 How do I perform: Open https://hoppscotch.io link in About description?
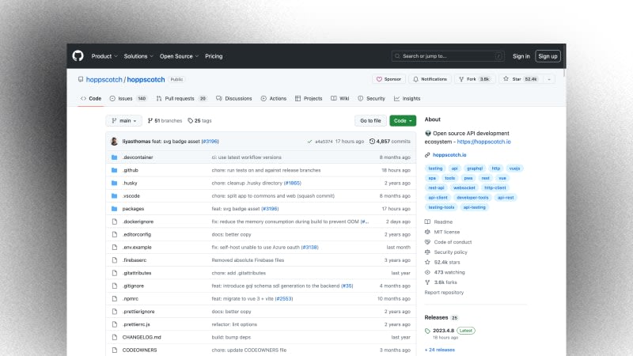(x=483, y=142)
